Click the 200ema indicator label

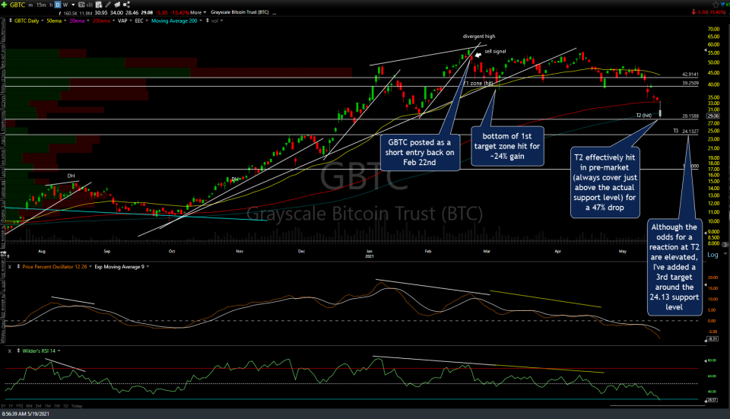[x=101, y=21]
